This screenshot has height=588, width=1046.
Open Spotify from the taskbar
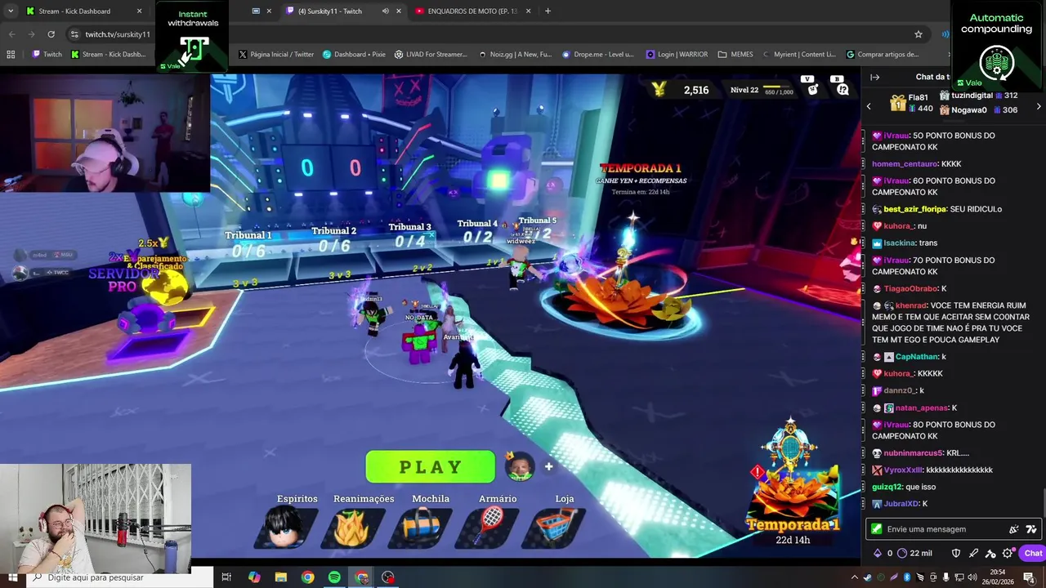point(334,577)
